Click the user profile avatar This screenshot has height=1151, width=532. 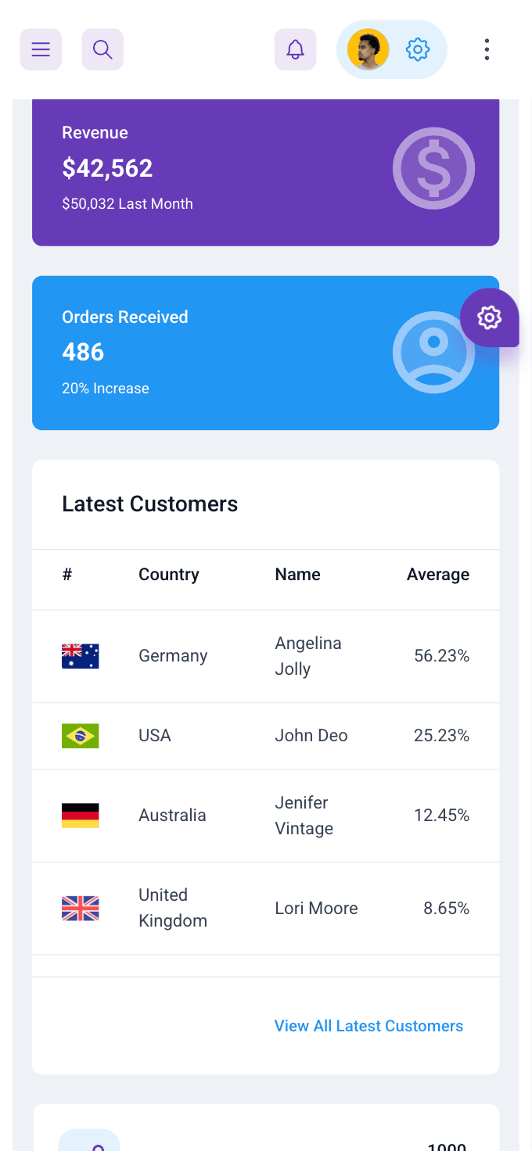[x=368, y=50]
